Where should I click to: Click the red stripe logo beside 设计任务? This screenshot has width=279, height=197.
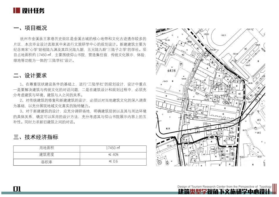click(x=16, y=11)
